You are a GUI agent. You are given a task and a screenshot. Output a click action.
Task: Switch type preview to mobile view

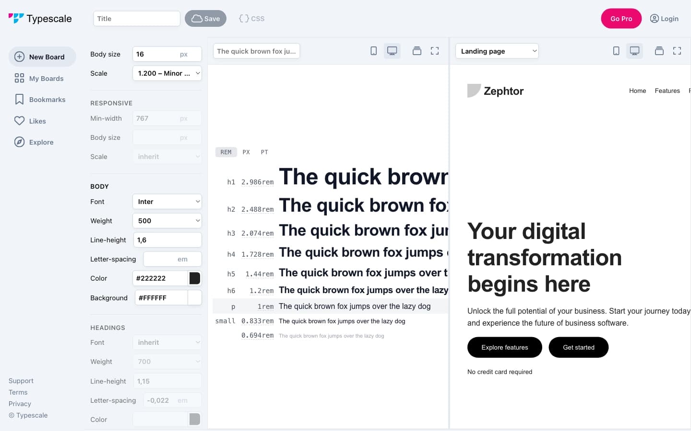coord(373,51)
